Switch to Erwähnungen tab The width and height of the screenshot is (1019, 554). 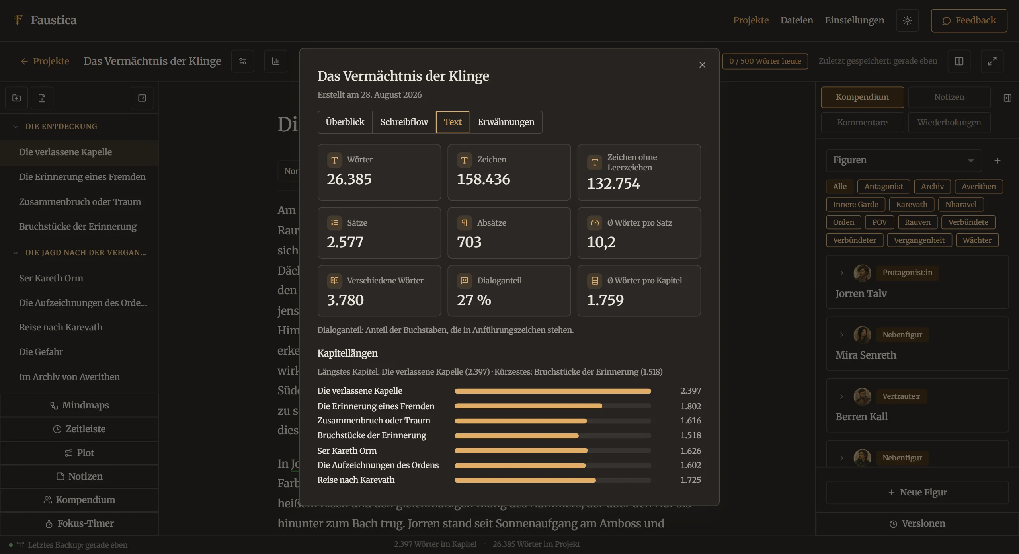coord(506,122)
